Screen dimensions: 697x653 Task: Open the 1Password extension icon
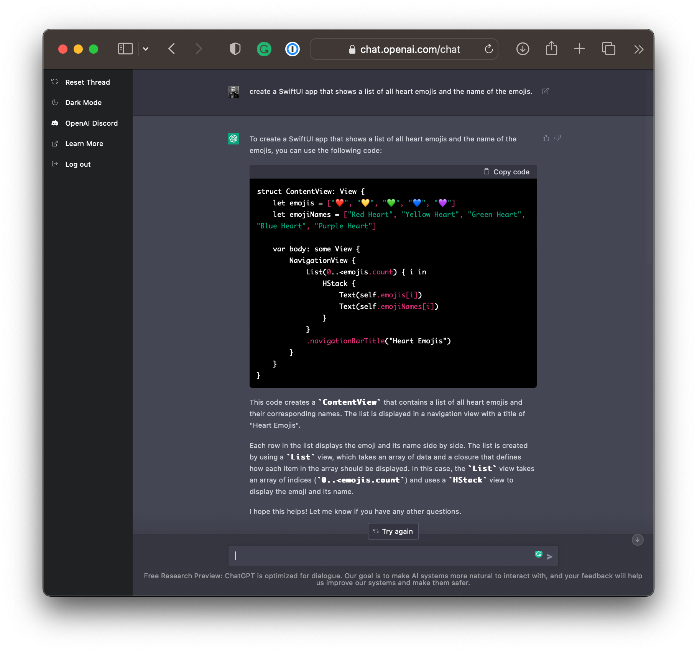point(292,49)
